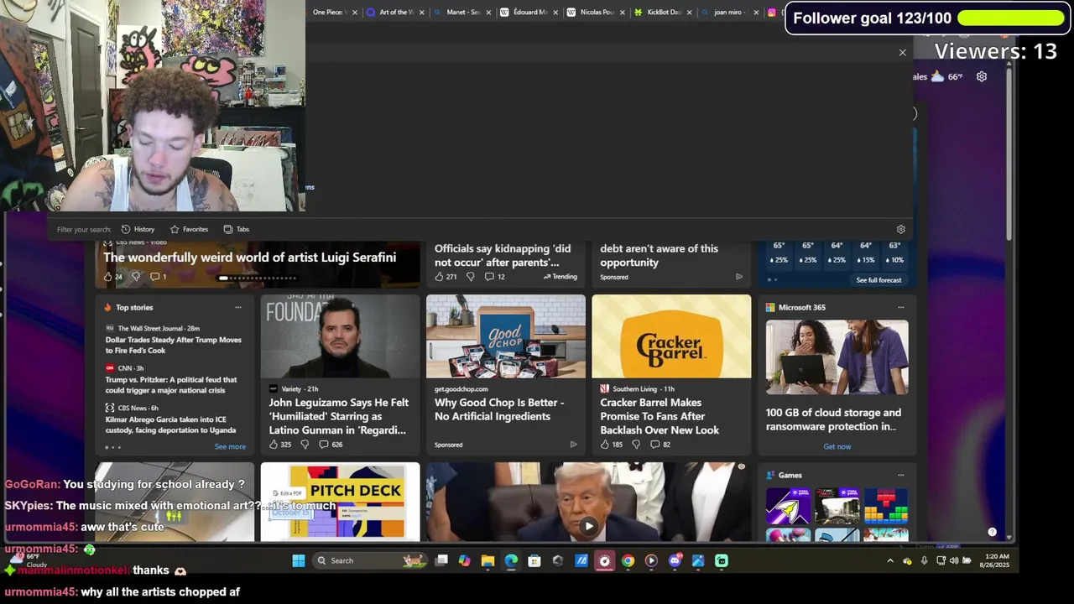Open search filter settings gear
Viewport: 1074px width, 604px height.
click(x=901, y=229)
